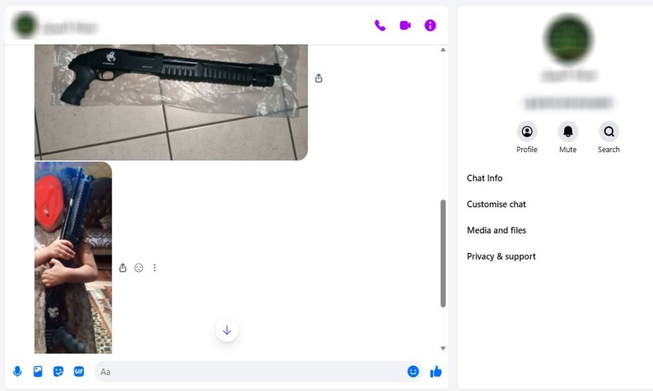Expand the Media and files section
The width and height of the screenshot is (653, 391).
(x=496, y=230)
